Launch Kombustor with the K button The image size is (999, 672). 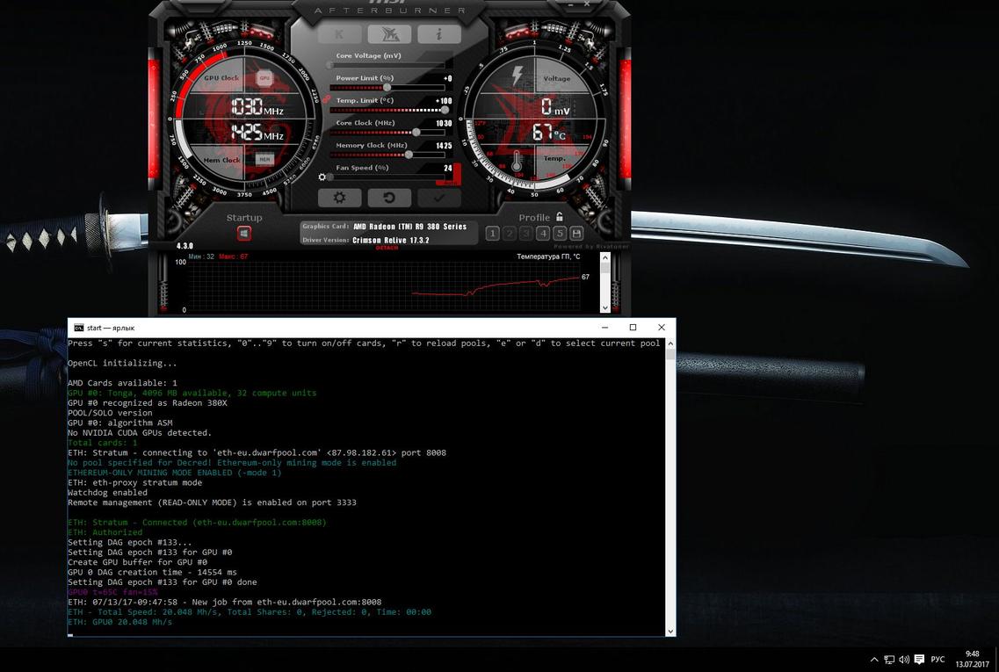pos(339,34)
